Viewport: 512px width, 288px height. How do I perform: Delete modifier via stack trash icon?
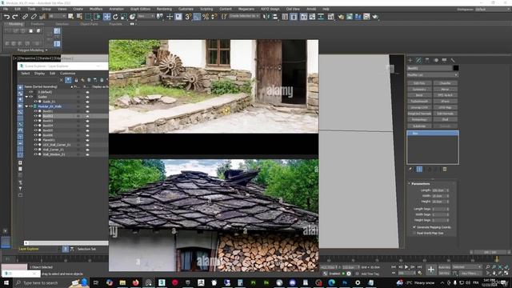click(445, 169)
